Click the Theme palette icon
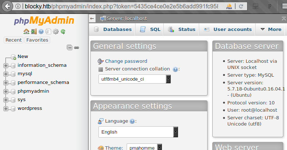Image resolution: width=287 pixels, height=150 pixels. coord(100,148)
